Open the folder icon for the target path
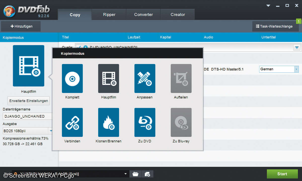 135,174
